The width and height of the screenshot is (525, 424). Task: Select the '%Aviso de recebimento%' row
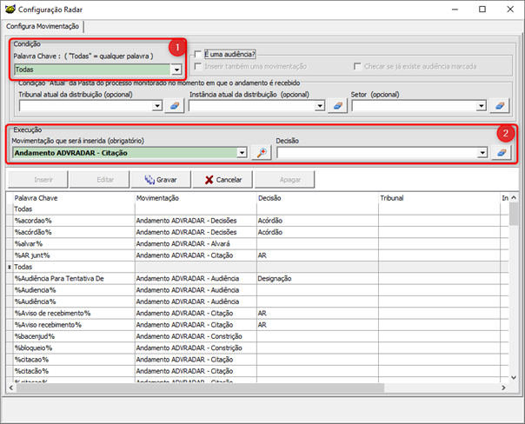tap(257, 314)
